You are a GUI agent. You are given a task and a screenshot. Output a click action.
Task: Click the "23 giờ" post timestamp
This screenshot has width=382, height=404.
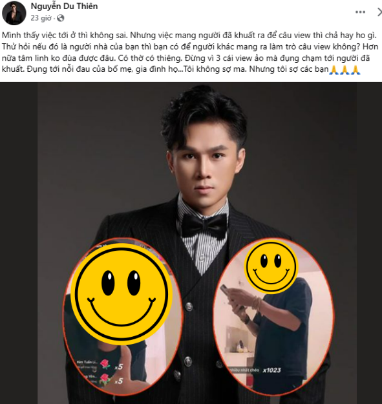click(41, 18)
